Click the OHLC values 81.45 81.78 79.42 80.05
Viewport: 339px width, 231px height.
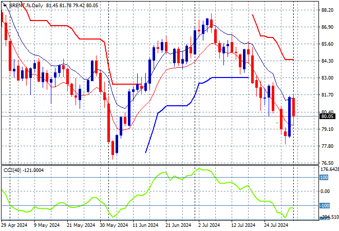pos(72,6)
